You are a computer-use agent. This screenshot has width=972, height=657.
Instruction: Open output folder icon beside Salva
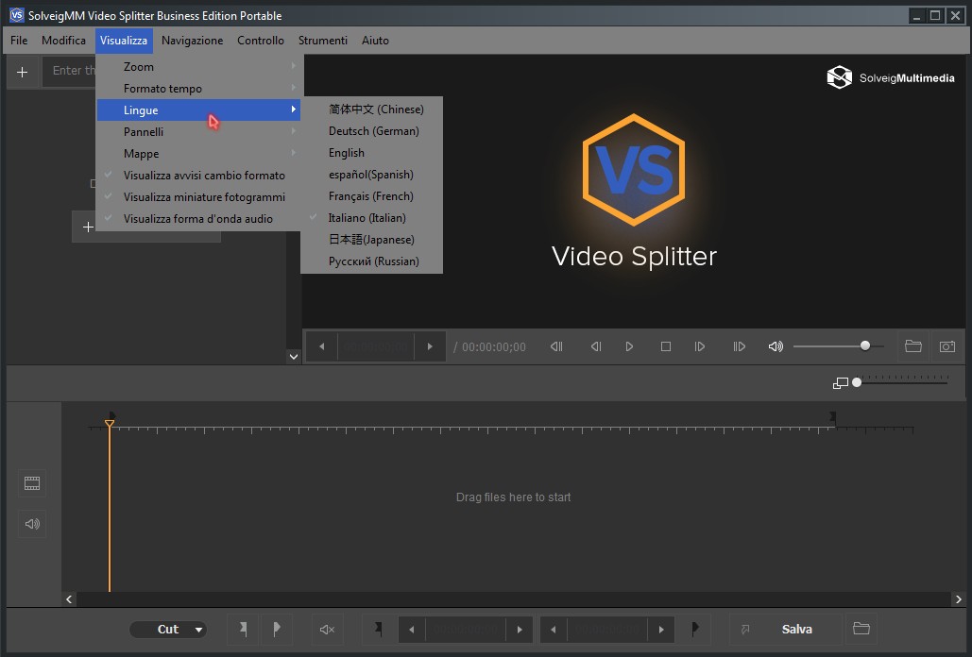861,629
